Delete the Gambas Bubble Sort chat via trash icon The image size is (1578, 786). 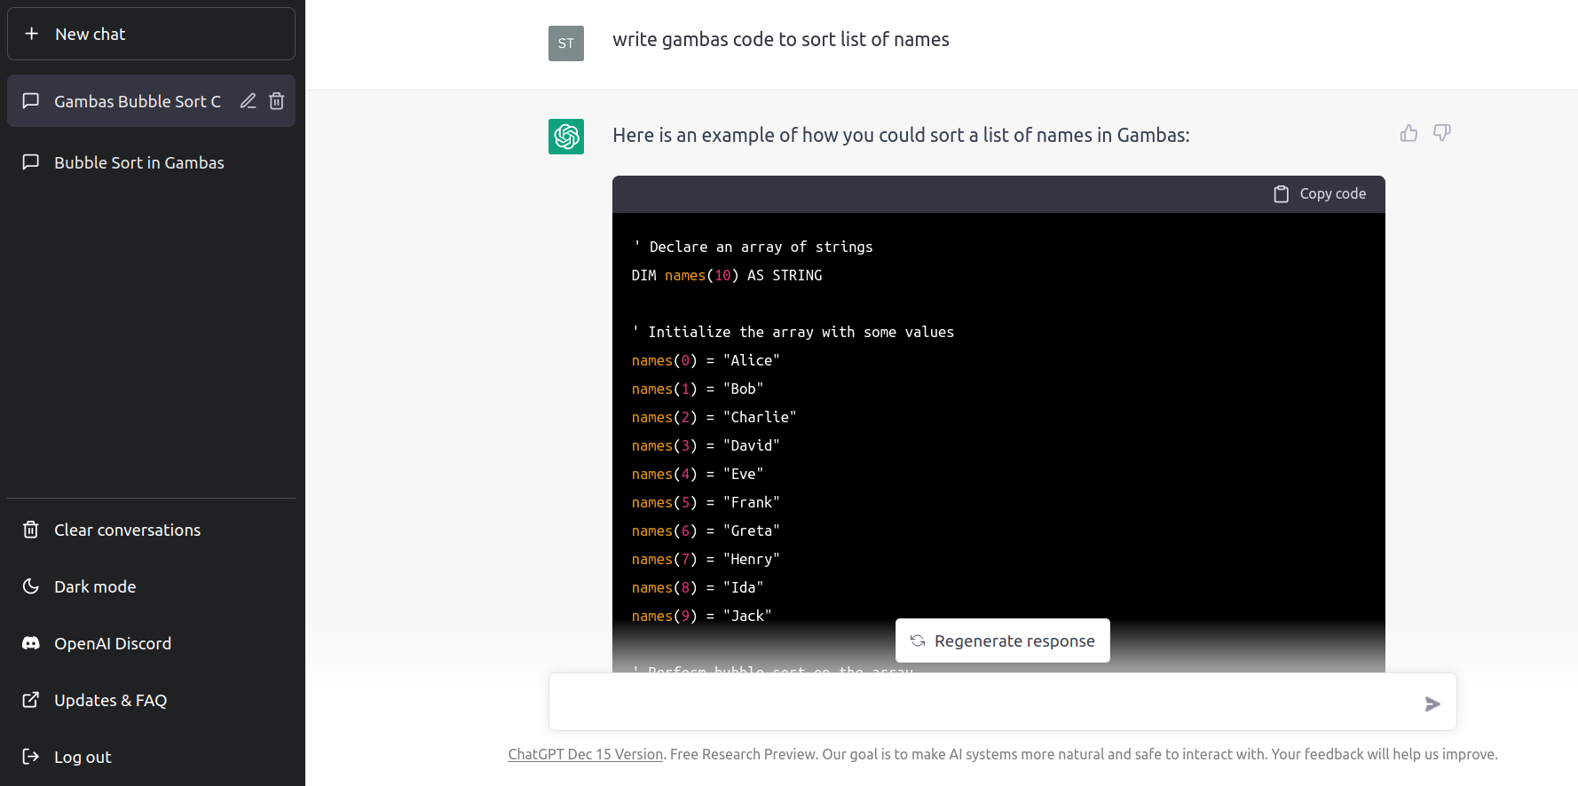[x=277, y=101]
